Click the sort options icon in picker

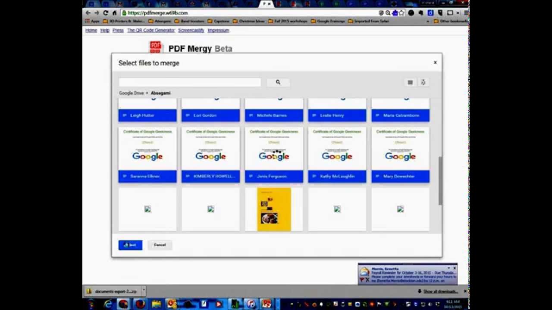pos(423,82)
